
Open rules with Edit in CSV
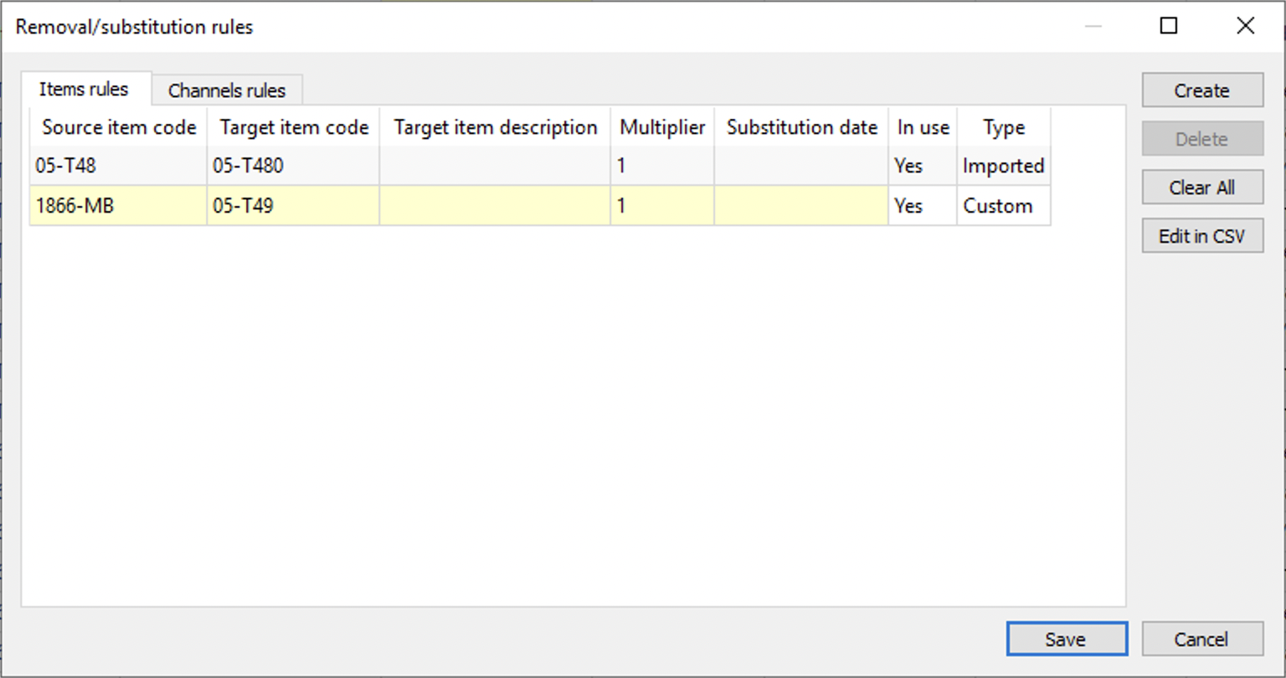click(x=1201, y=236)
